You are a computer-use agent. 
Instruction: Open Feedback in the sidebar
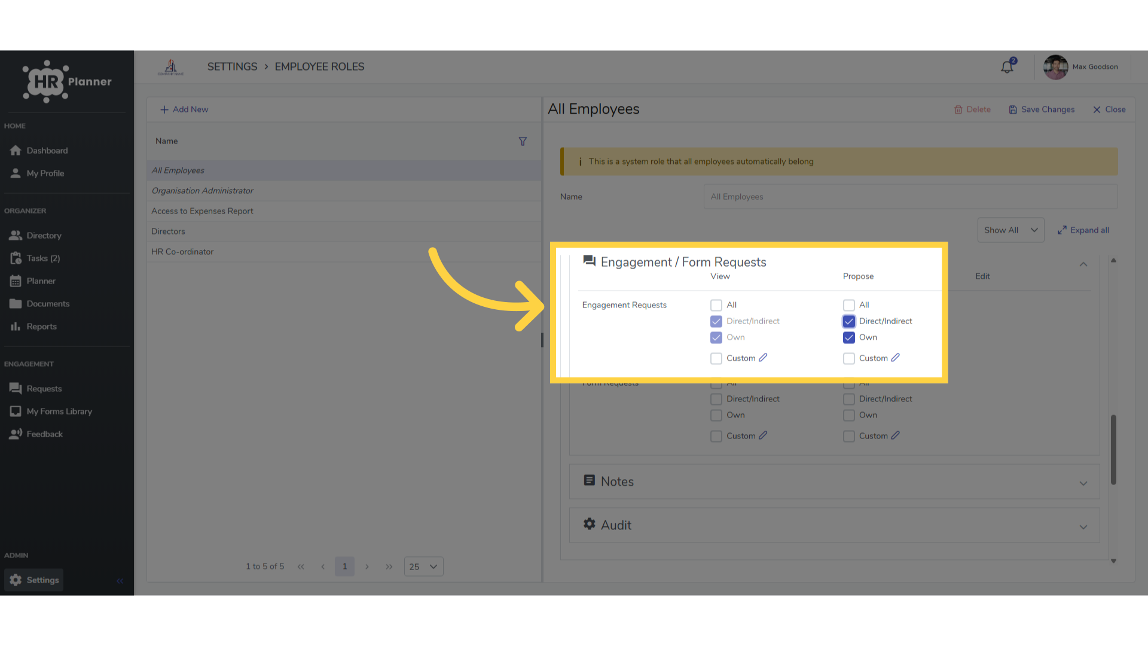click(x=36, y=434)
